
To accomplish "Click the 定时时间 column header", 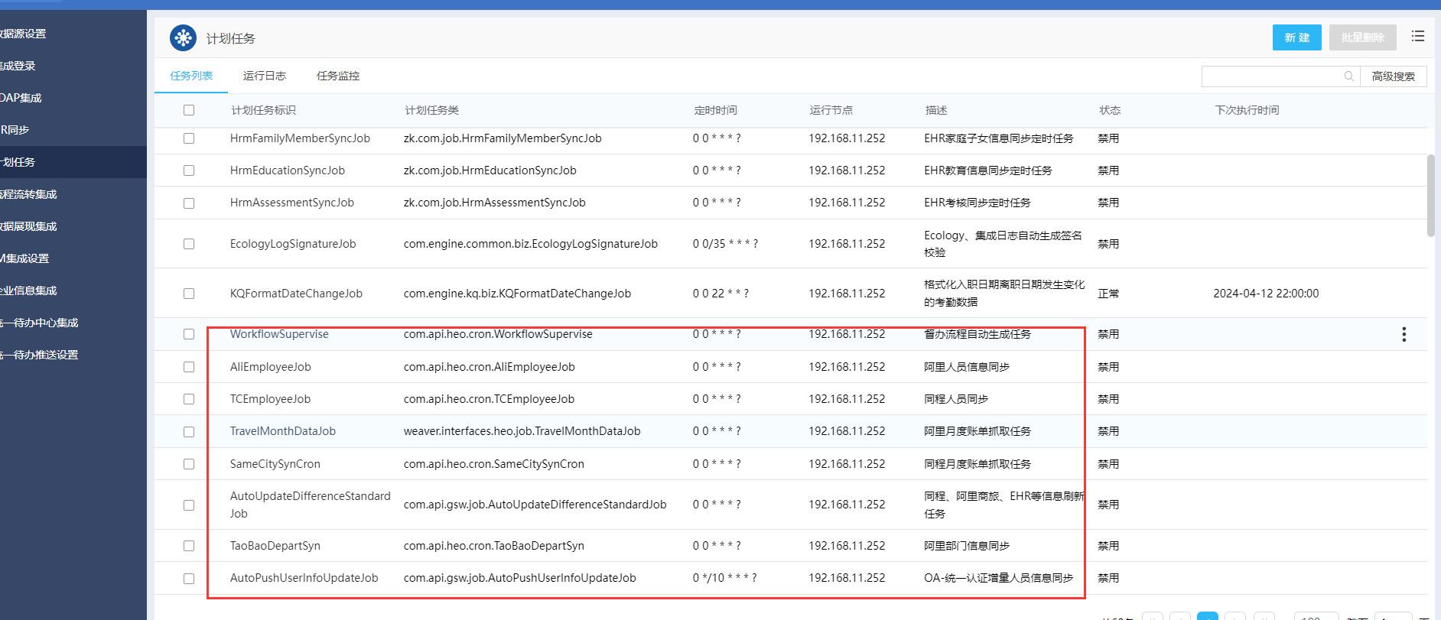I will click(x=715, y=110).
